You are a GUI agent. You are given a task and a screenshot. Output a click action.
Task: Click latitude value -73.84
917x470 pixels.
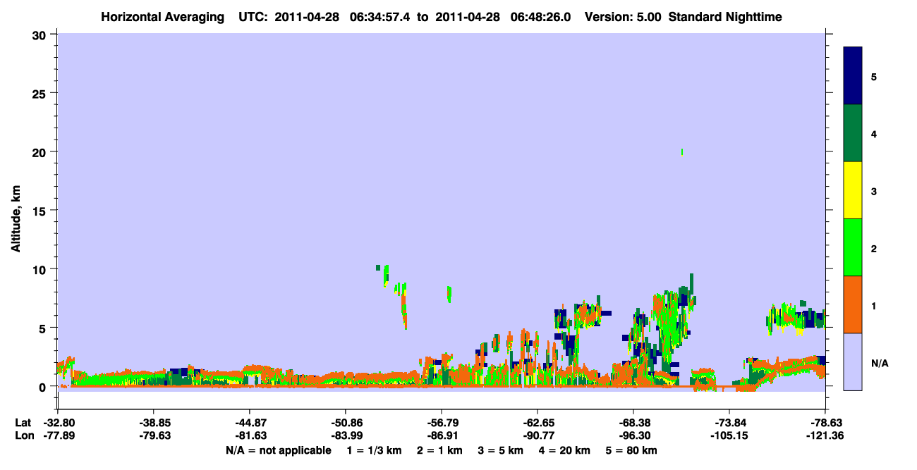[x=729, y=423]
